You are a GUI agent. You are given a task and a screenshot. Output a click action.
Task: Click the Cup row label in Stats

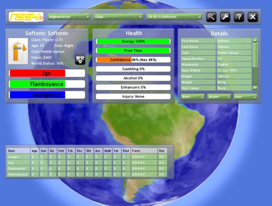click(x=18, y=163)
